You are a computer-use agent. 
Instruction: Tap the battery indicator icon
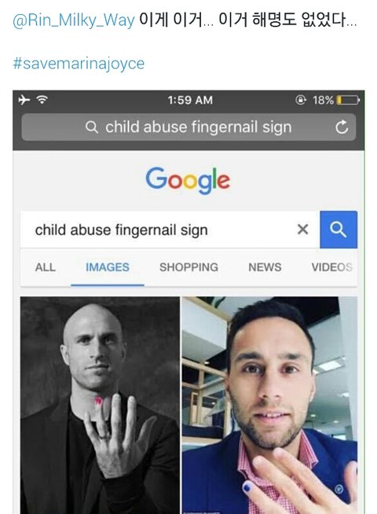point(348,100)
